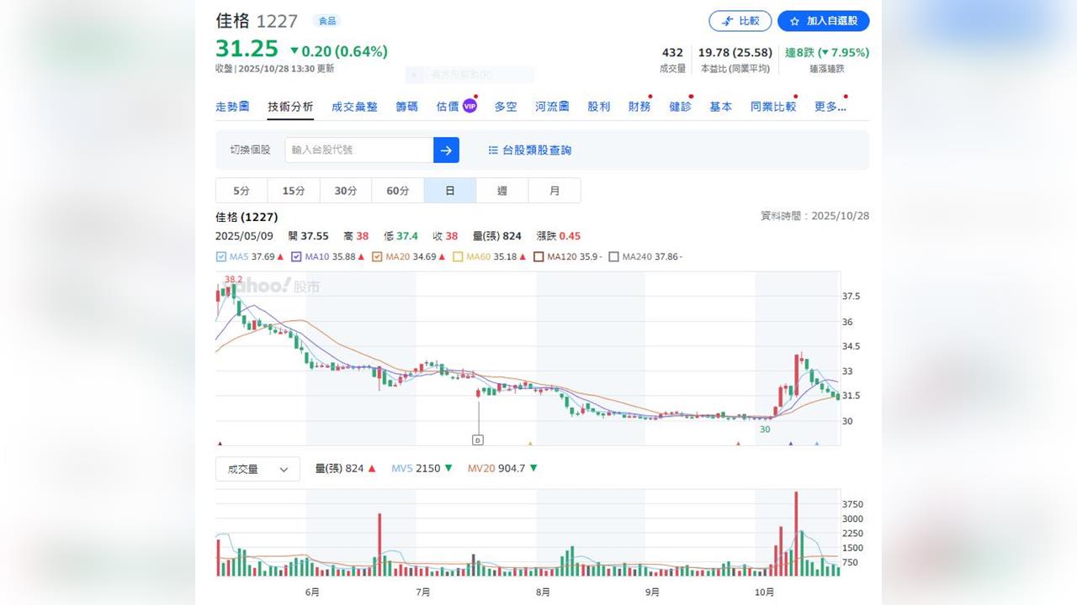Click the 加入自選股 button
Viewport: 1077px width, 605px height.
pos(823,21)
